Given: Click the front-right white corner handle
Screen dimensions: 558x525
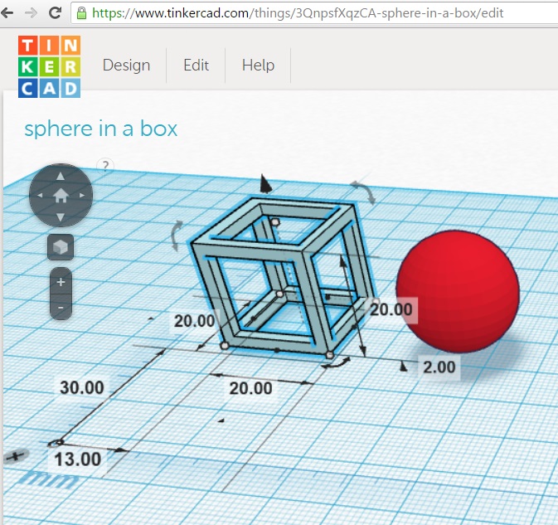Looking at the screenshot, I should (x=330, y=355).
